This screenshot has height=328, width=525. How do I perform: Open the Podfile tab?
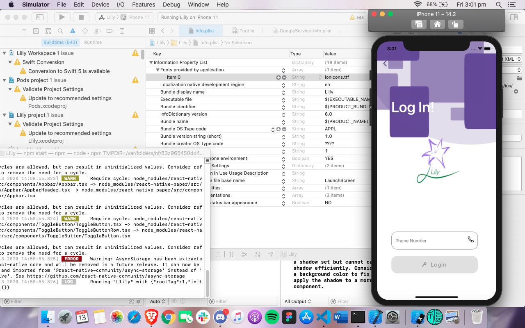243,30
